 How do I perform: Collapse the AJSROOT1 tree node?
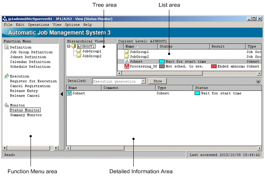point(69,46)
